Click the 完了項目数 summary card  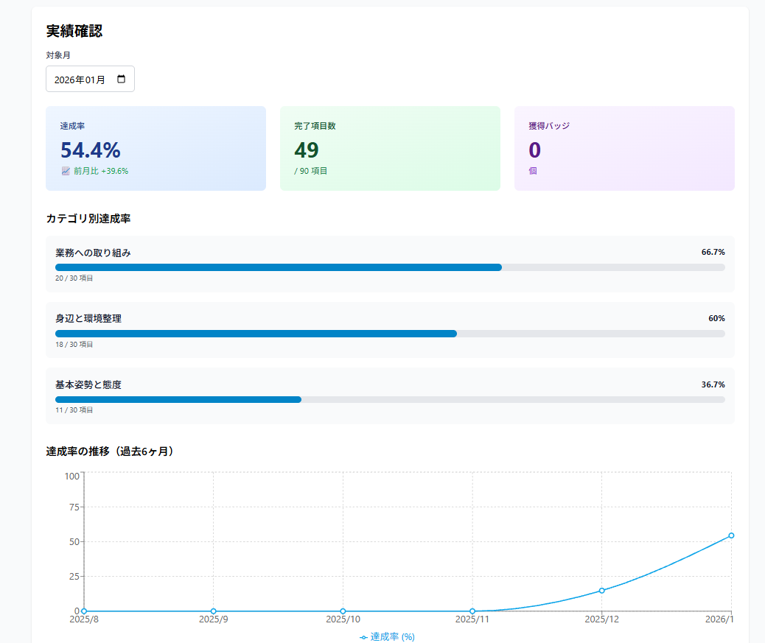pos(390,148)
